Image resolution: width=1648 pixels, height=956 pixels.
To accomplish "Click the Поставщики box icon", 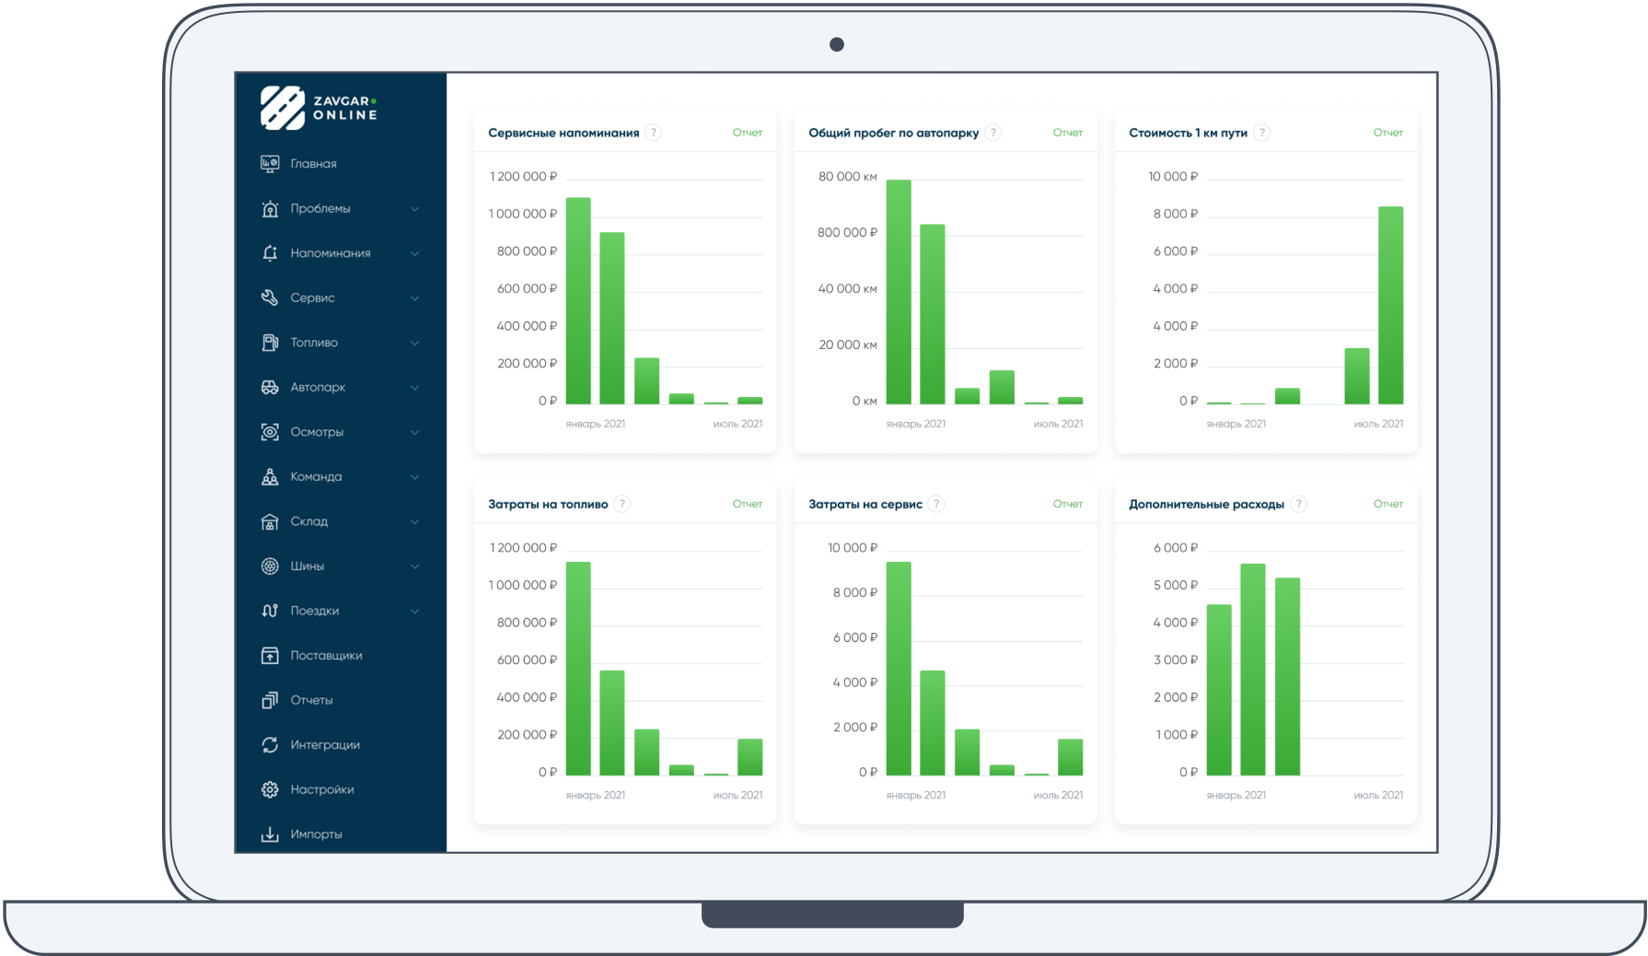I will [x=270, y=656].
